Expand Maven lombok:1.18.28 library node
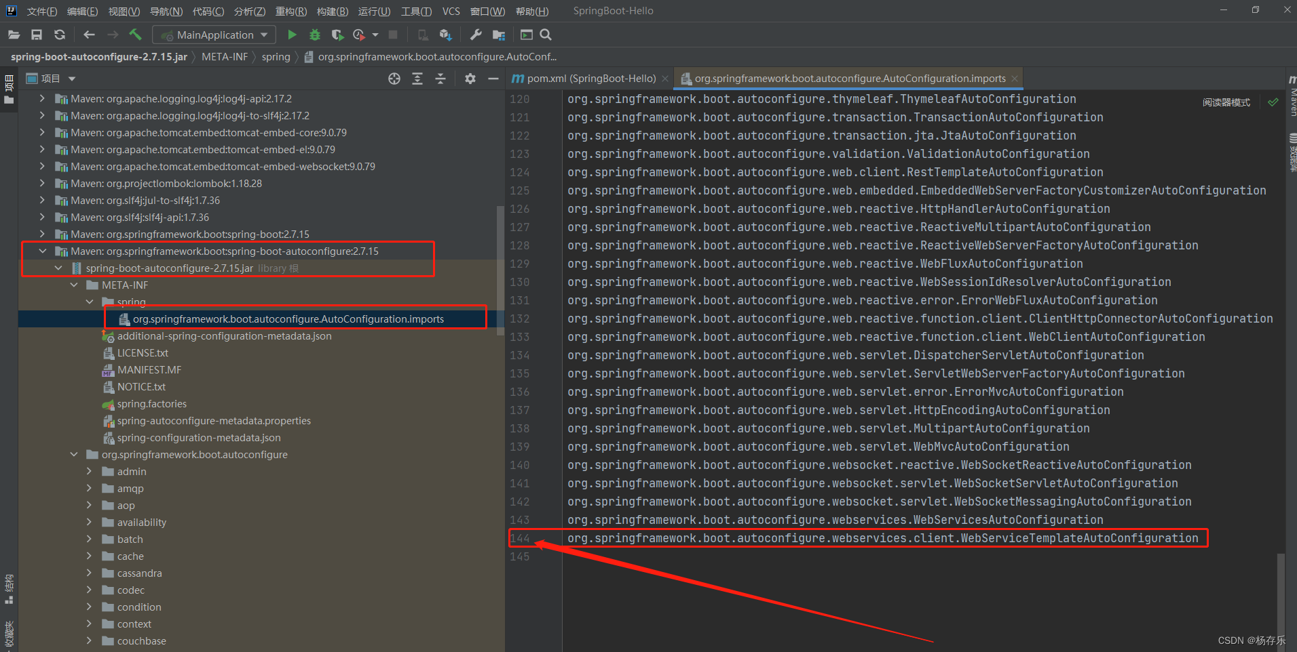1297x652 pixels. [43, 183]
